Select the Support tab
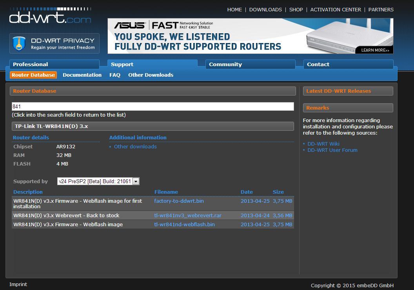 tap(153, 64)
